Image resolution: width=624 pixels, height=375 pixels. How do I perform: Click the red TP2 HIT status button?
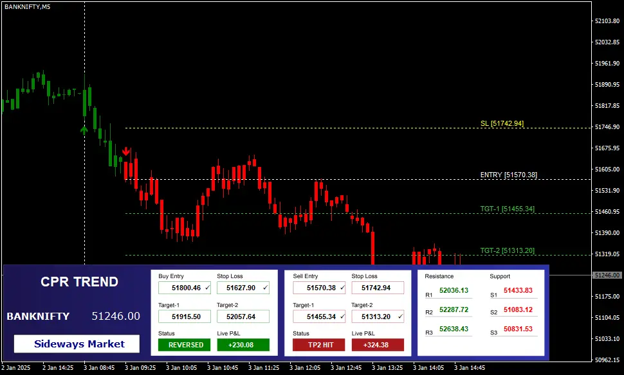319,345
